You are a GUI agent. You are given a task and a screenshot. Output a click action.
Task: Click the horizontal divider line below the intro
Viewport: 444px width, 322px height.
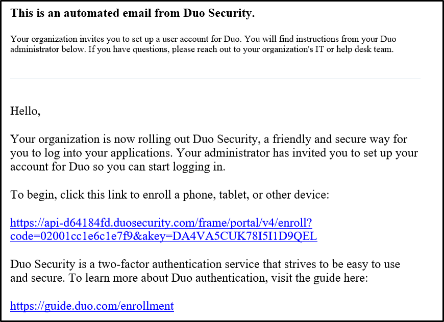[x=215, y=78]
